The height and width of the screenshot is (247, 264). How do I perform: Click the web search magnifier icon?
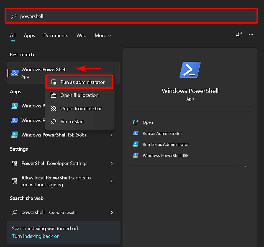tap(15, 212)
